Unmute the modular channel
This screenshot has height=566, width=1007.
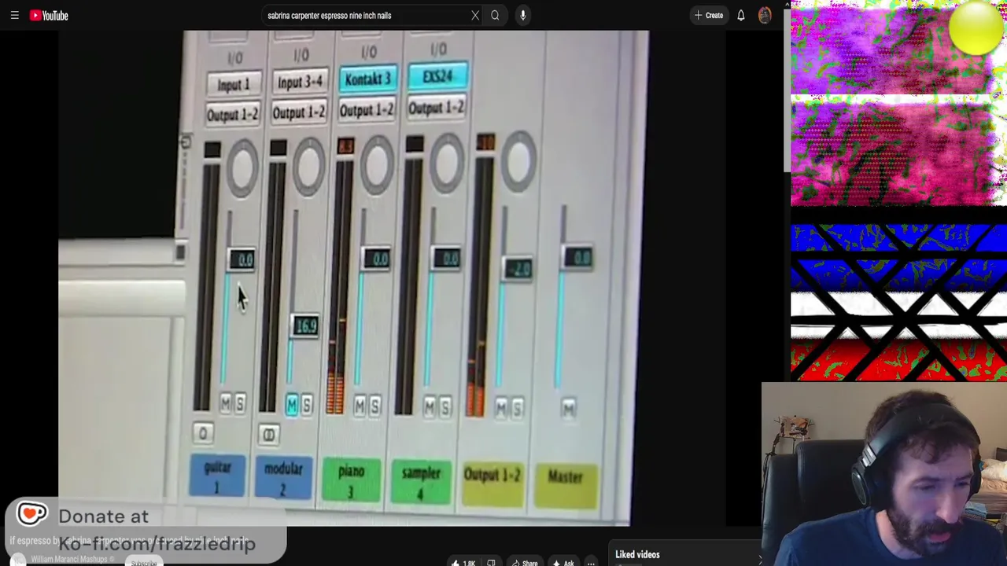(292, 405)
